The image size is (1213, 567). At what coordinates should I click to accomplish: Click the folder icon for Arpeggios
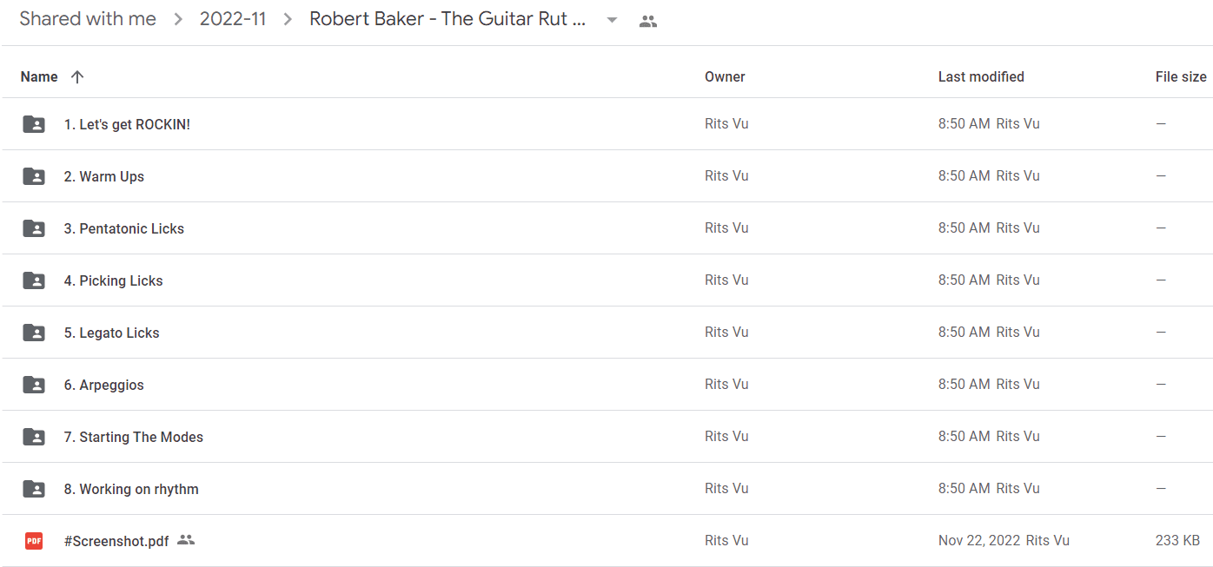[34, 385]
